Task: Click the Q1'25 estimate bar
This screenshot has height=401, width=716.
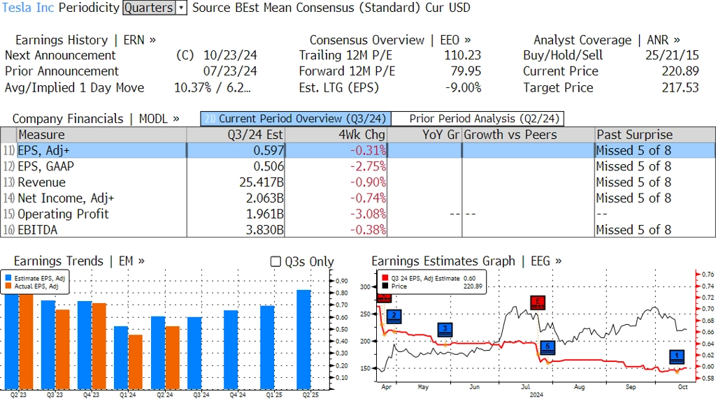Action: (x=267, y=347)
